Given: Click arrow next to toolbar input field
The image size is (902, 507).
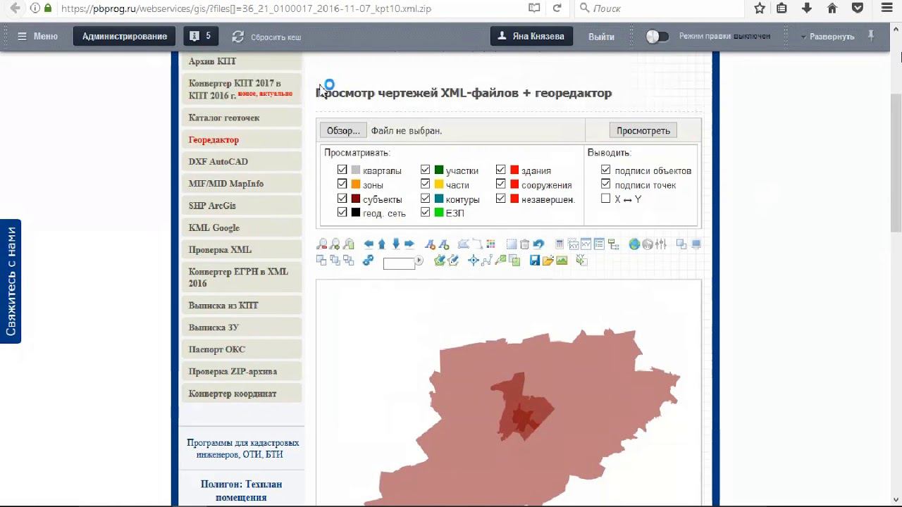Looking at the screenshot, I should pos(419,260).
